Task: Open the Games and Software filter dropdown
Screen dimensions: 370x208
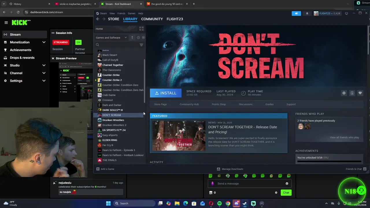Action: point(111,38)
